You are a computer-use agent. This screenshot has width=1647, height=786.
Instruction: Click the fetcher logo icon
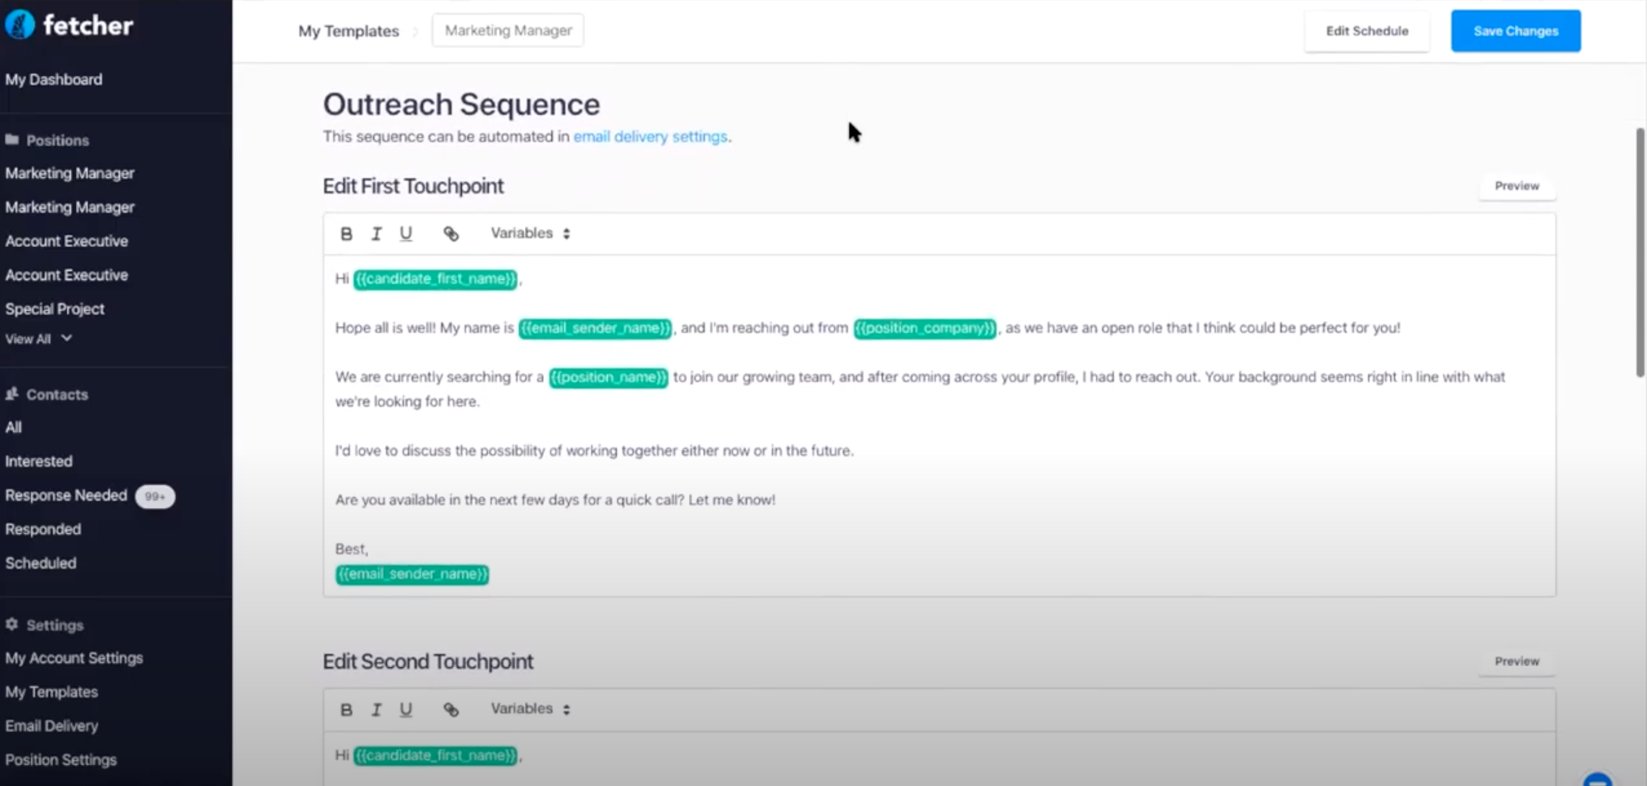[20, 25]
